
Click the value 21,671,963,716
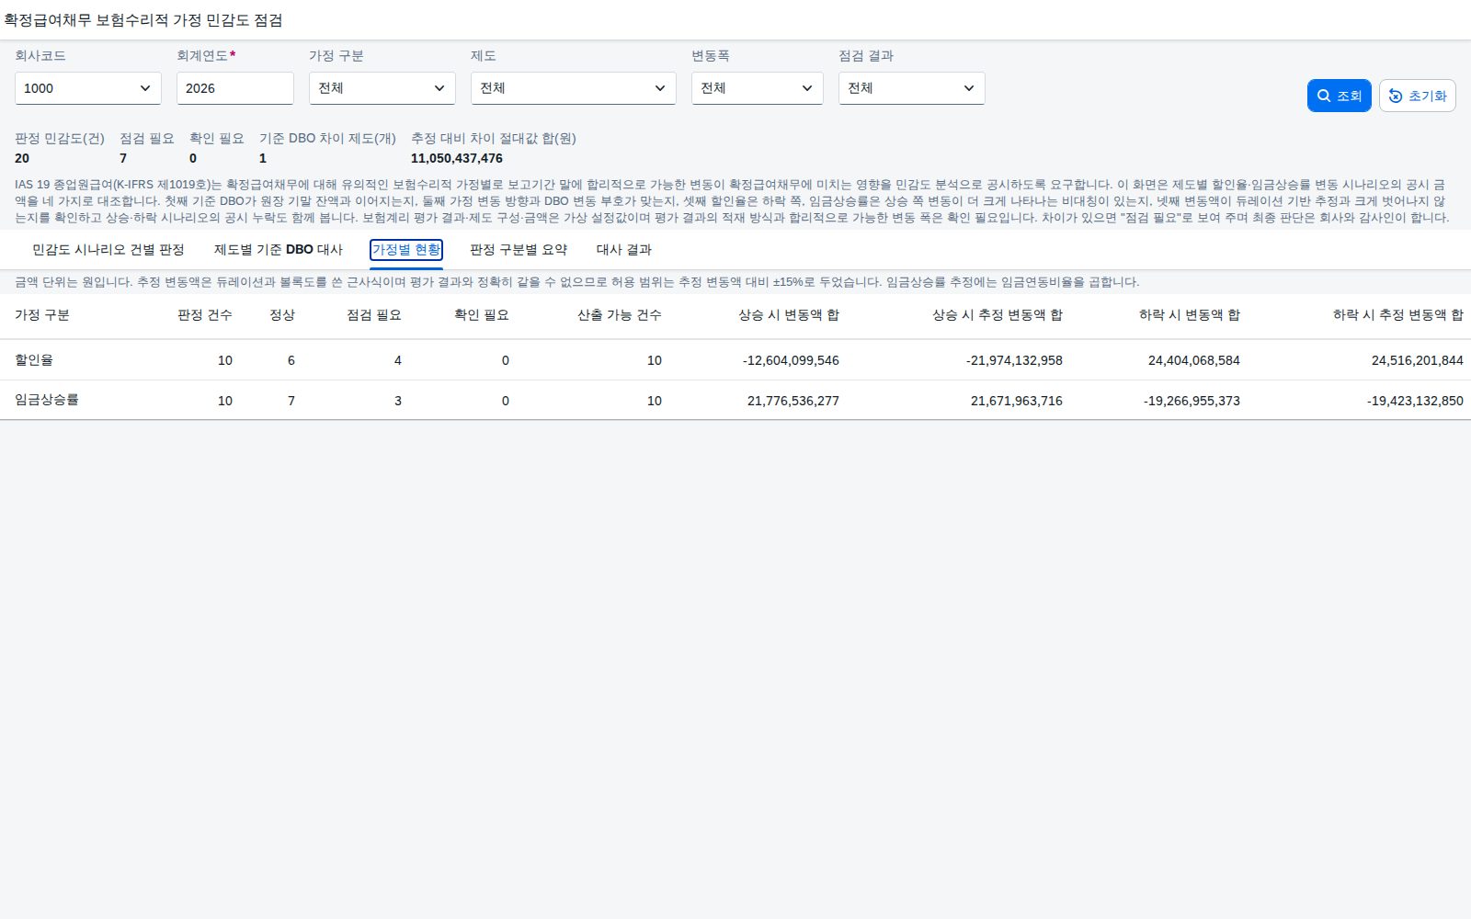click(1017, 401)
